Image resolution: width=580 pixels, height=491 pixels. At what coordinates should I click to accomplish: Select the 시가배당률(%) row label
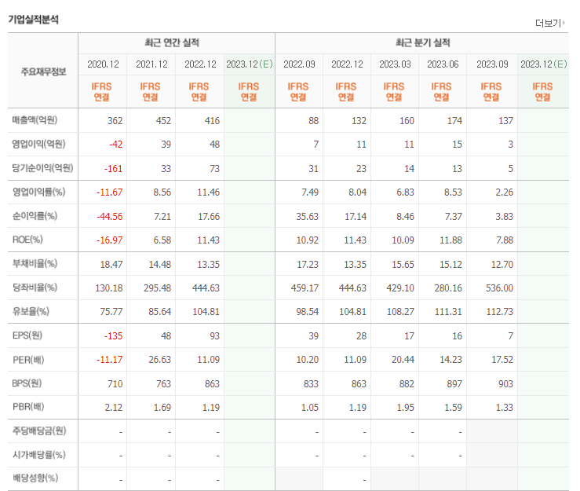click(38, 454)
